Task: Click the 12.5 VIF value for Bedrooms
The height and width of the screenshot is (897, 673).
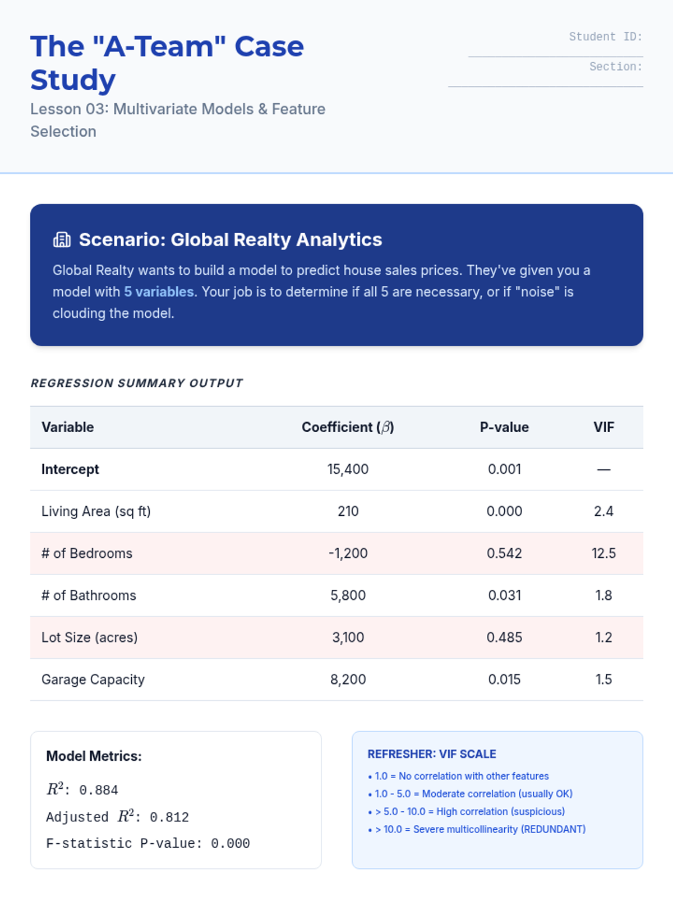Action: point(603,553)
